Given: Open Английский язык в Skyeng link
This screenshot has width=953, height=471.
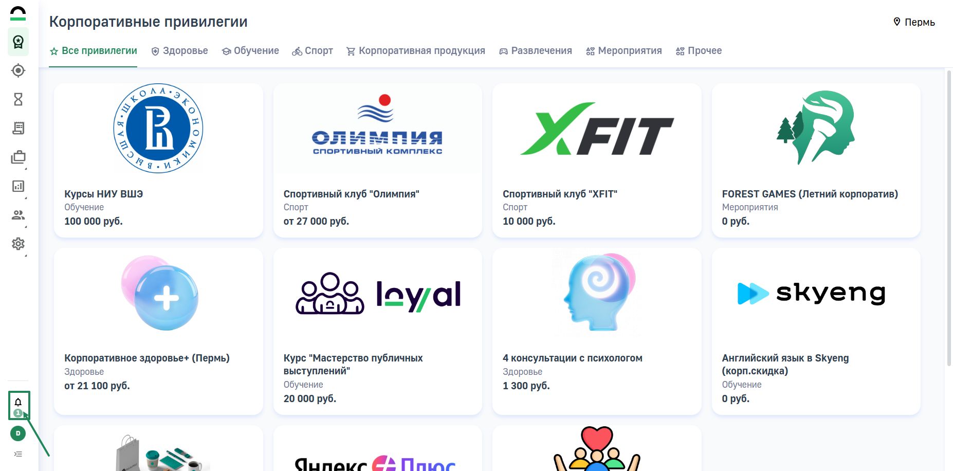Looking at the screenshot, I should 785,364.
